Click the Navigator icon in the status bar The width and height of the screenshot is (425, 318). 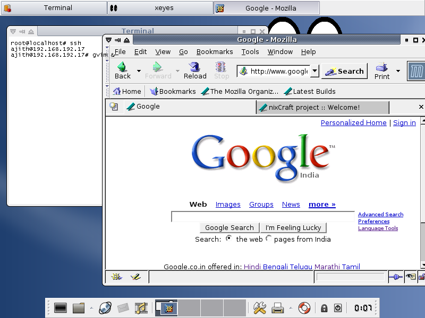click(x=116, y=277)
